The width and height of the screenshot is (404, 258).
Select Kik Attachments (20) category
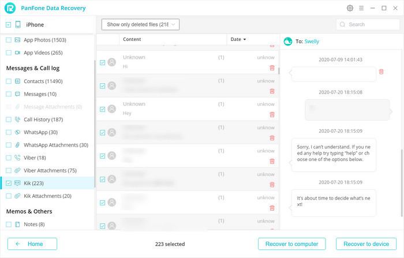coord(47,196)
